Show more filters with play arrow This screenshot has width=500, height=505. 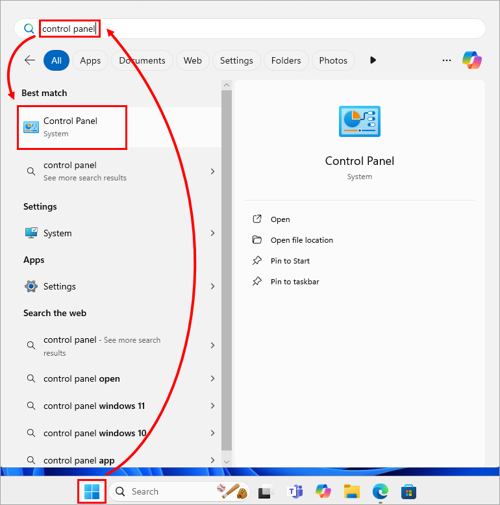(373, 60)
